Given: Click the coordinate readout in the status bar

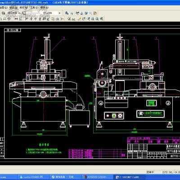Looking at the screenshot, I should point(171,172).
